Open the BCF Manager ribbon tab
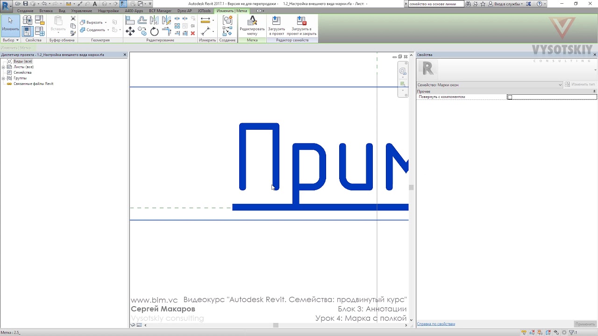Screen dimensions: 598x336 pos(160,11)
